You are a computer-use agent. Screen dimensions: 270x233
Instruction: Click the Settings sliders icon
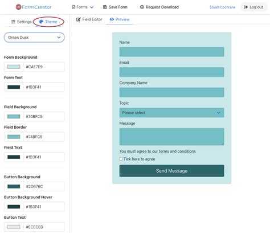13,22
